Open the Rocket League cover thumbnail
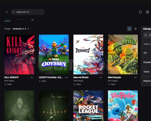 pos(88,106)
